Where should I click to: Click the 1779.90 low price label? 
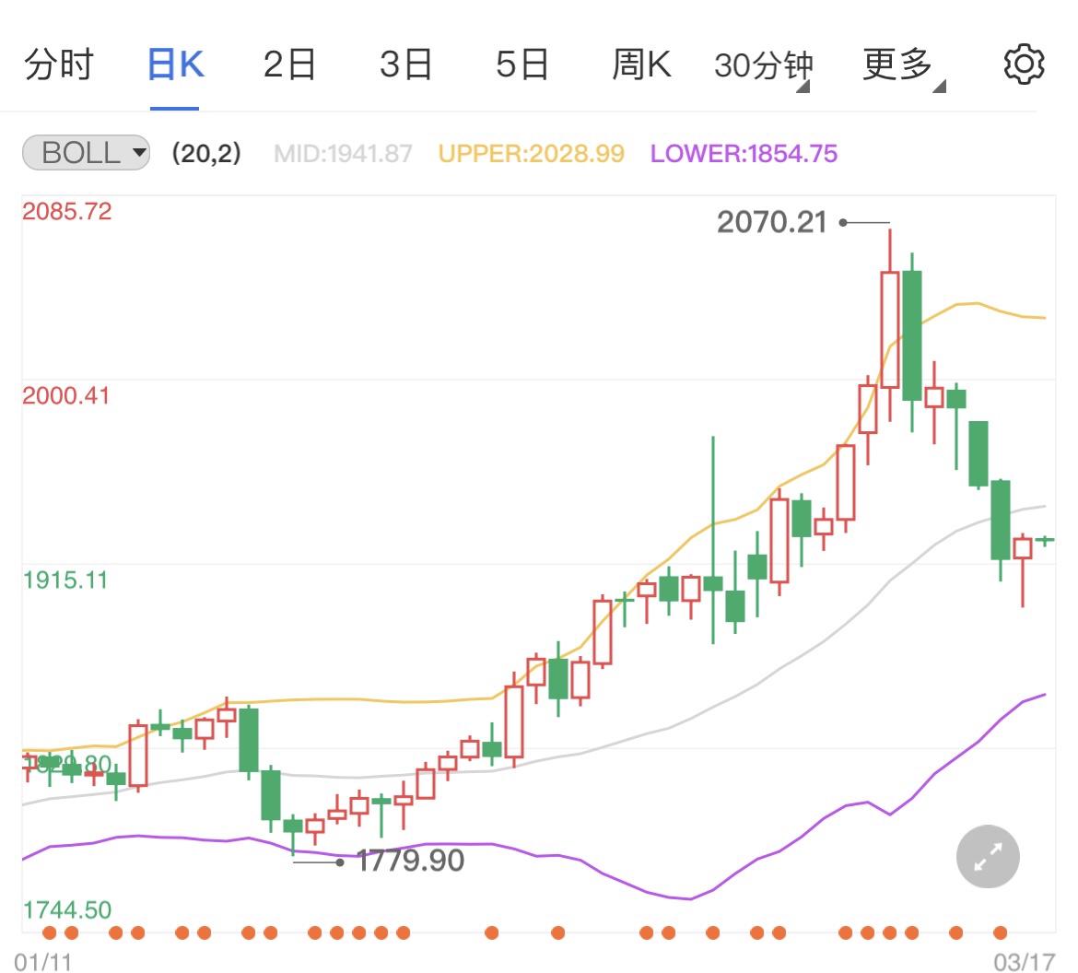coord(410,861)
